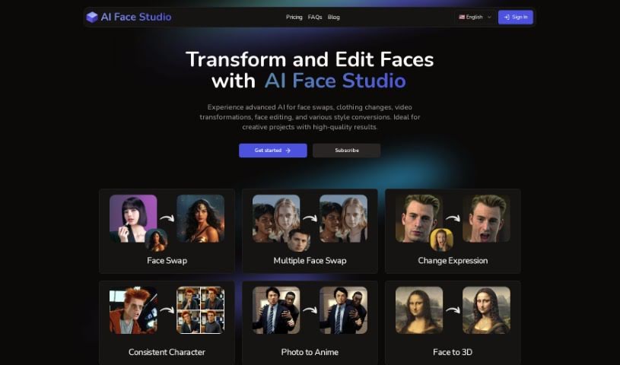Select the Photo to Anime result image
The height and width of the screenshot is (365, 620).
[x=343, y=310]
